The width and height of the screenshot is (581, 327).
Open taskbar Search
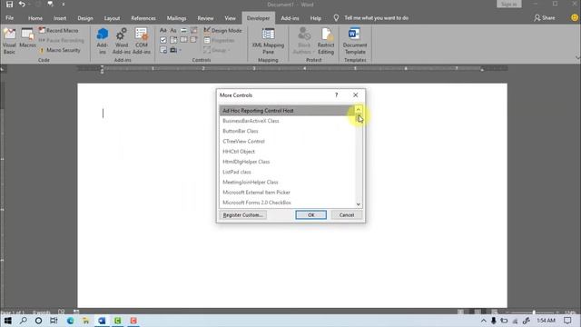coord(24,321)
